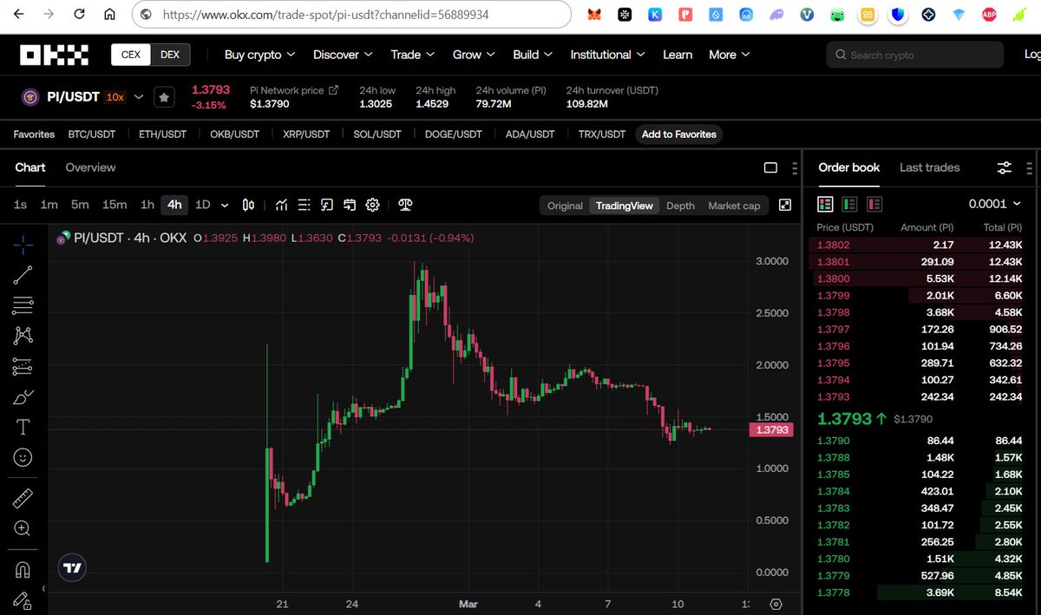
Task: Show bids-only order book view
Action: 849,204
